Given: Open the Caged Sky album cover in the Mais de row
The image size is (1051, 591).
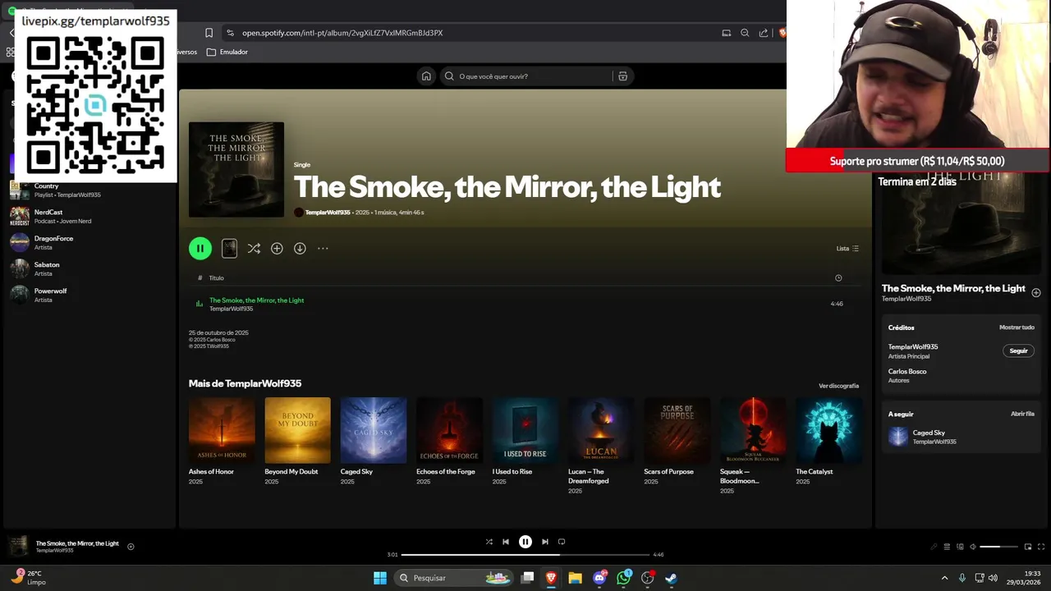Looking at the screenshot, I should click(374, 430).
